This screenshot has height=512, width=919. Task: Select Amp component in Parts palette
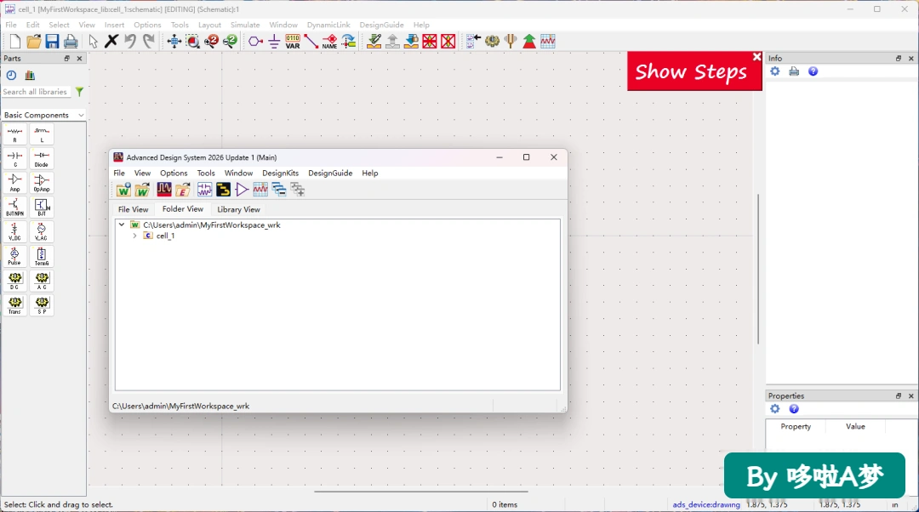click(x=14, y=183)
